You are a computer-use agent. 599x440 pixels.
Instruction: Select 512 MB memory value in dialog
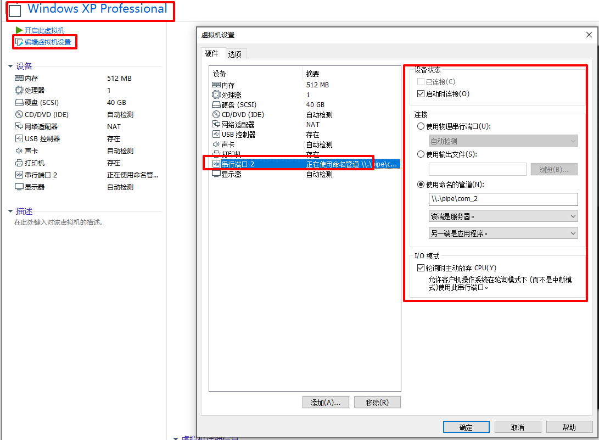[317, 85]
